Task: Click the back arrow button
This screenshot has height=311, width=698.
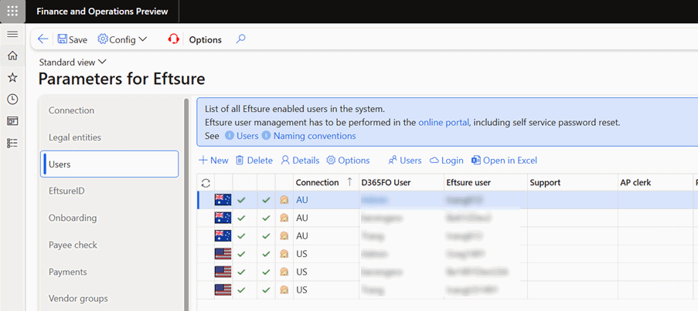Action: (x=43, y=39)
